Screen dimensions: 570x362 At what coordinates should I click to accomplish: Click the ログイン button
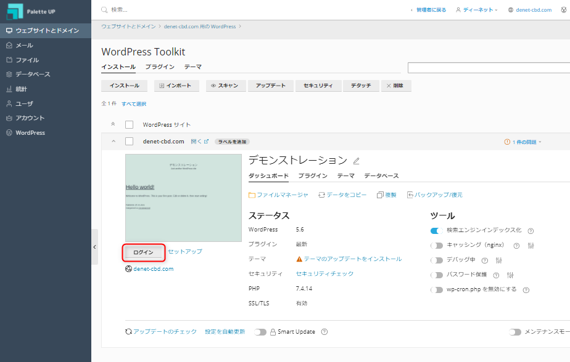click(143, 252)
